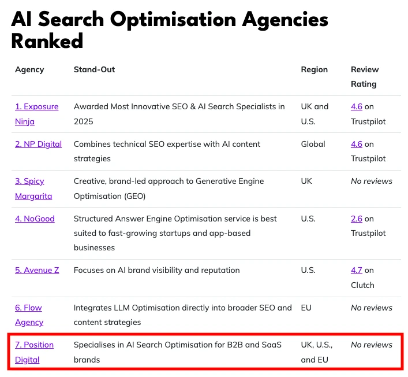Click the Review Rating column header
The height and width of the screenshot is (377, 408).
tap(364, 76)
